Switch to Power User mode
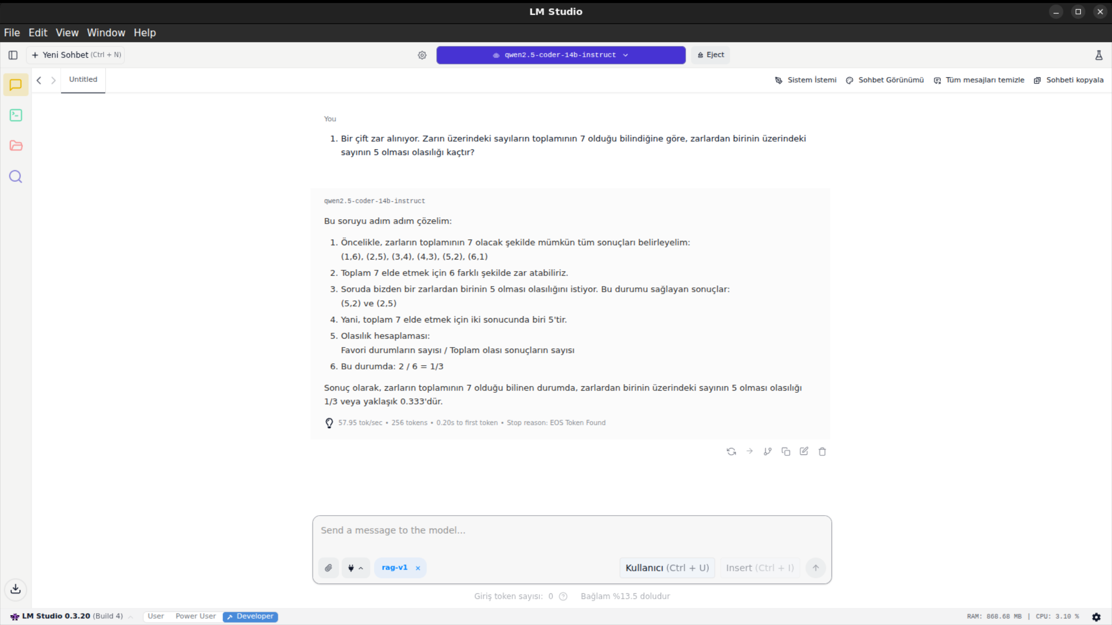 point(195,616)
